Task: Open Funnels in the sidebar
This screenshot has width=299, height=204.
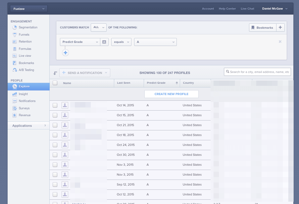Action: 24,35
